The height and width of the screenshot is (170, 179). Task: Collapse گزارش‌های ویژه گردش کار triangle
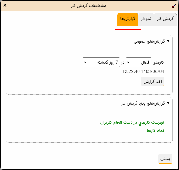168,103
